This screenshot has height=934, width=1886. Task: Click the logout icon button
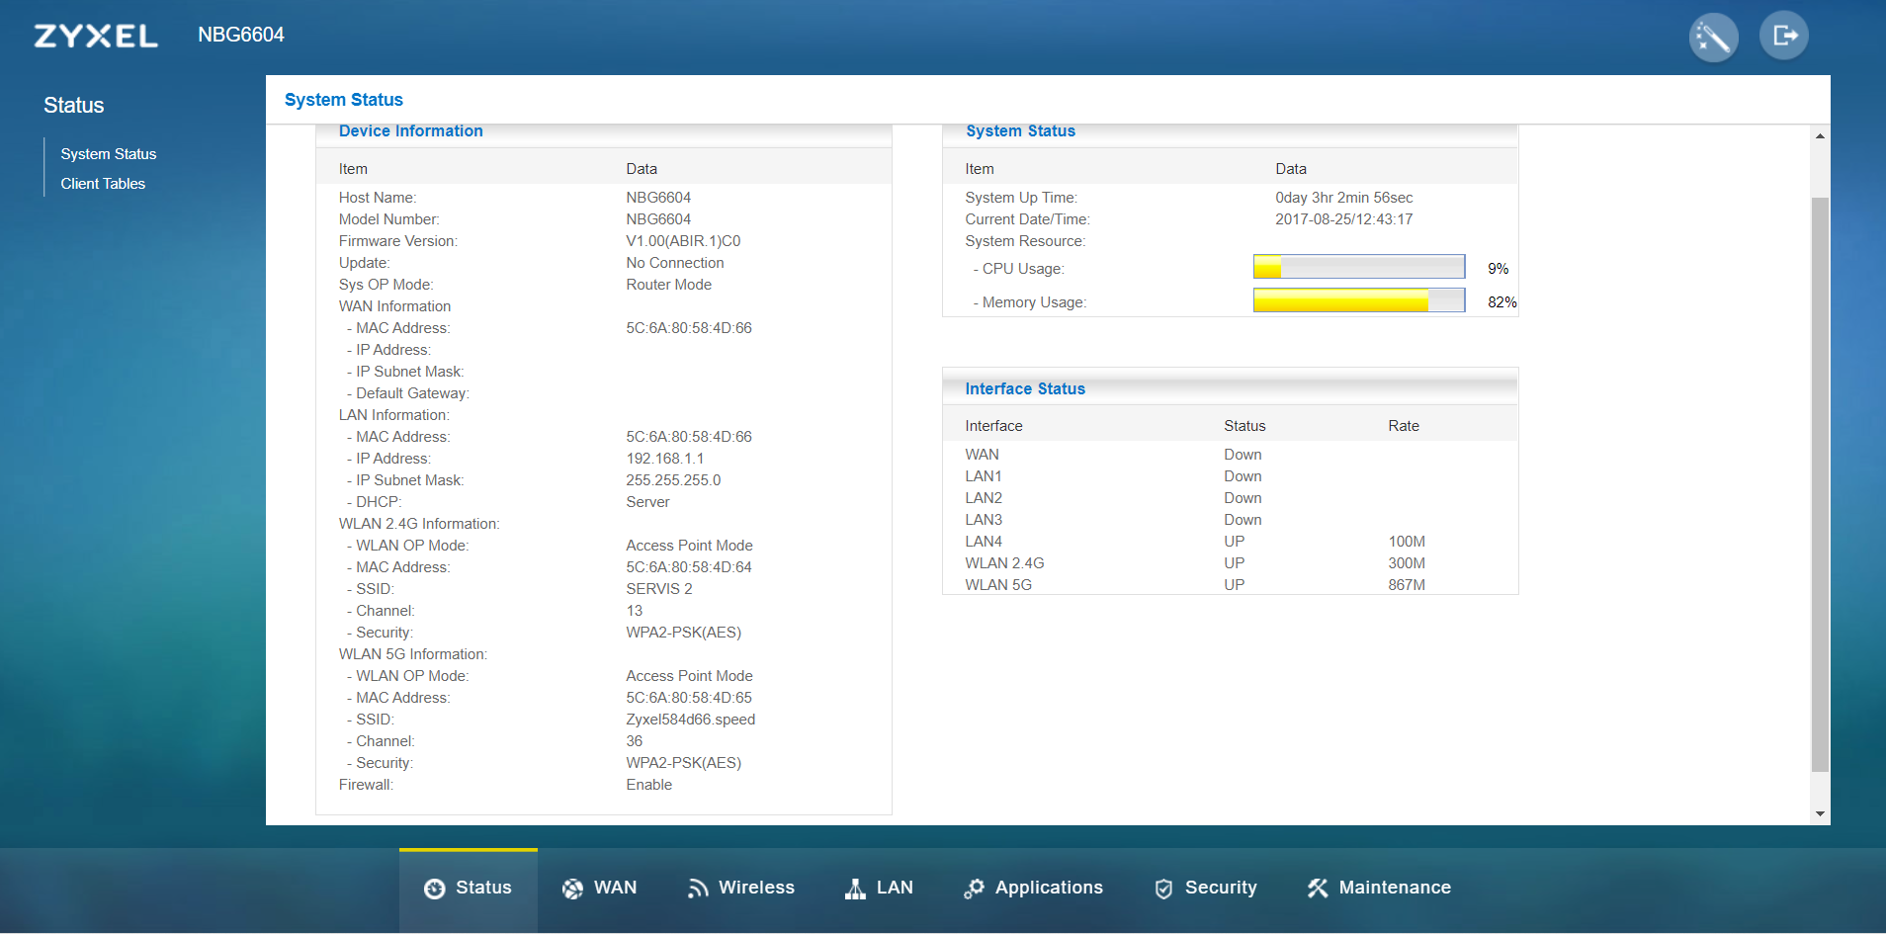(1784, 37)
